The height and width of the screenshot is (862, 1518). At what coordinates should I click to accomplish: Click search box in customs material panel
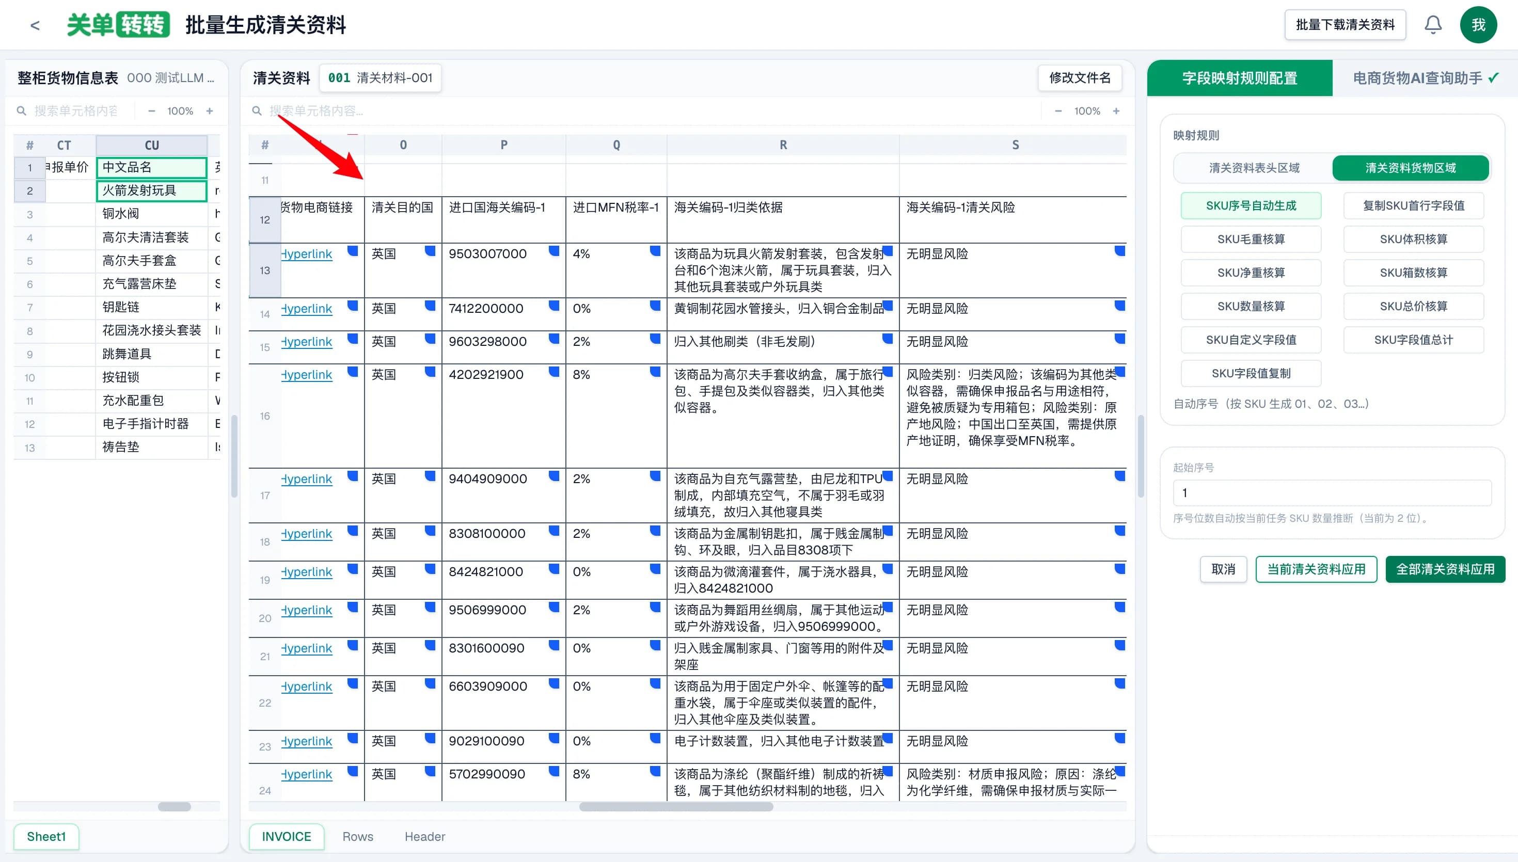click(651, 110)
